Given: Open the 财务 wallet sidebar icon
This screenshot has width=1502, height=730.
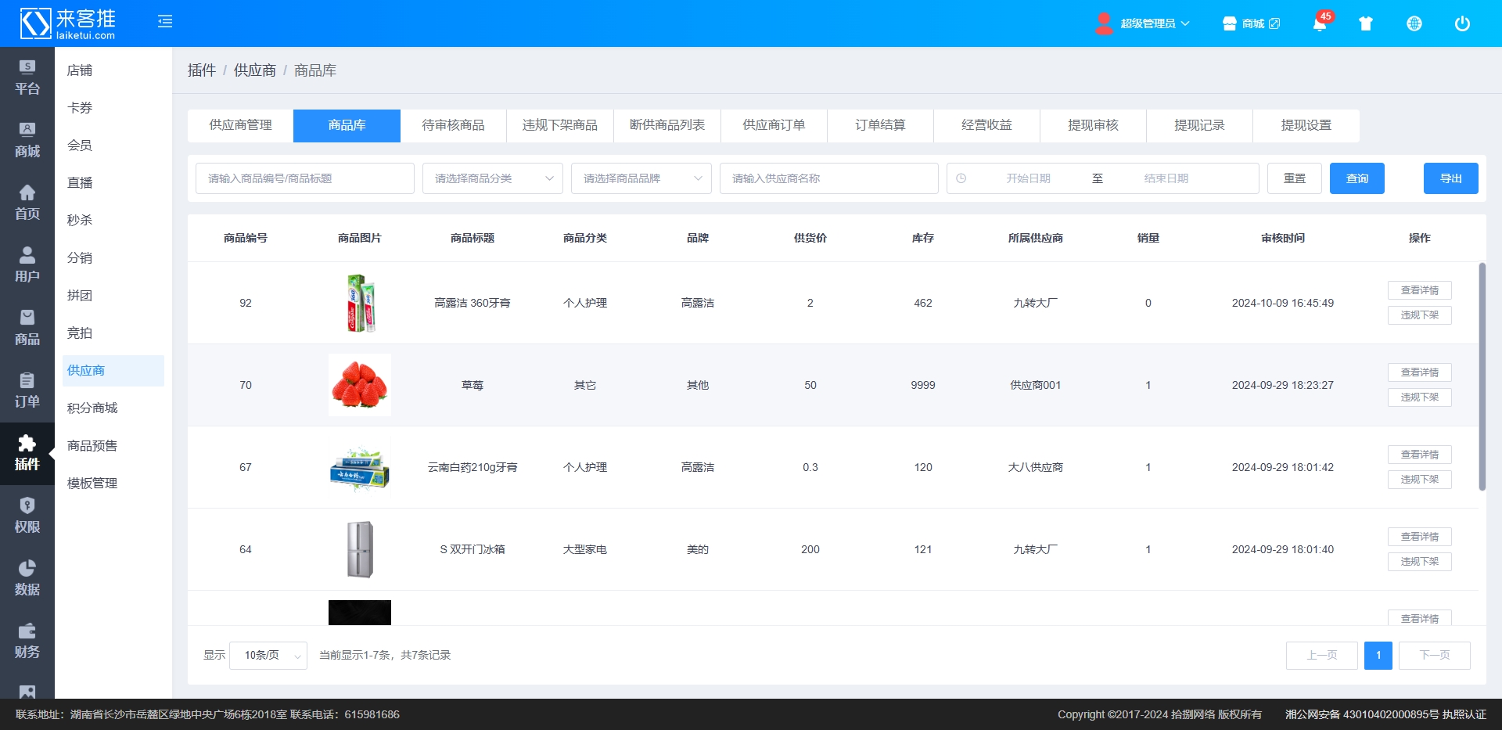Looking at the screenshot, I should [x=27, y=641].
